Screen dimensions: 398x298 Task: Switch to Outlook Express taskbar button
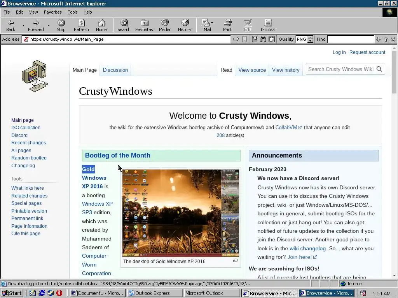(x=155, y=293)
